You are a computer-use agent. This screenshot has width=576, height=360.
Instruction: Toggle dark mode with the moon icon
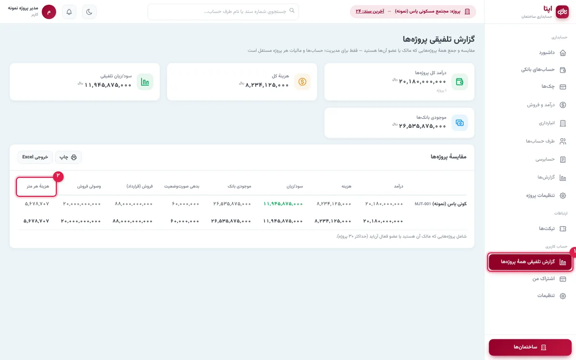89,12
